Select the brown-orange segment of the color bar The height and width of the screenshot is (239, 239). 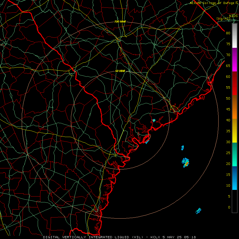click(234, 107)
